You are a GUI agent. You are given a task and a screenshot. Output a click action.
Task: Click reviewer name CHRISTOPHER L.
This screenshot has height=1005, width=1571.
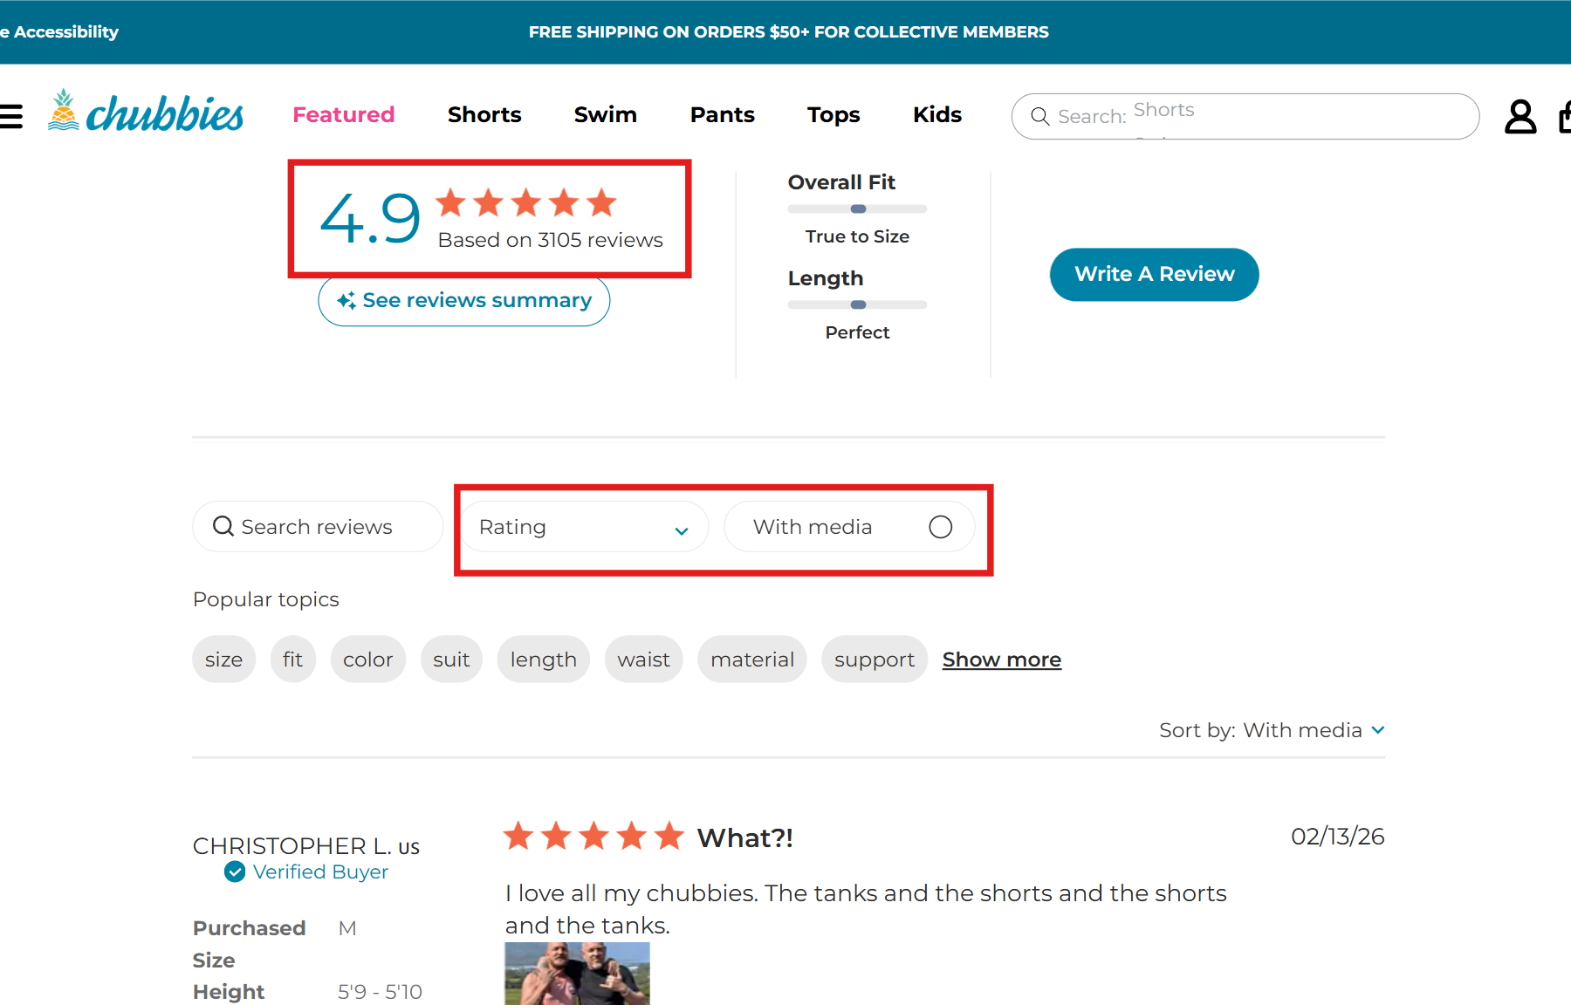292,846
